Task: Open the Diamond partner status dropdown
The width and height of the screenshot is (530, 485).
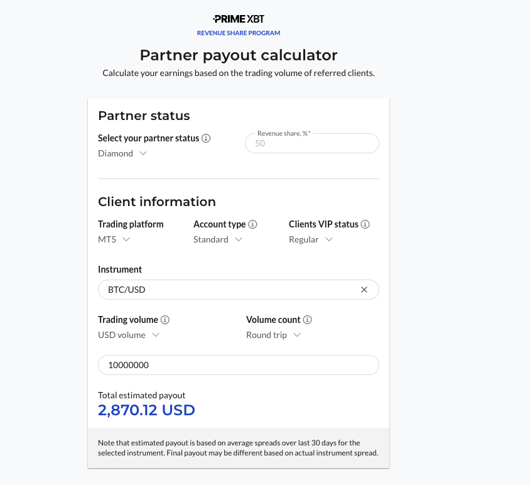Action: coord(122,153)
